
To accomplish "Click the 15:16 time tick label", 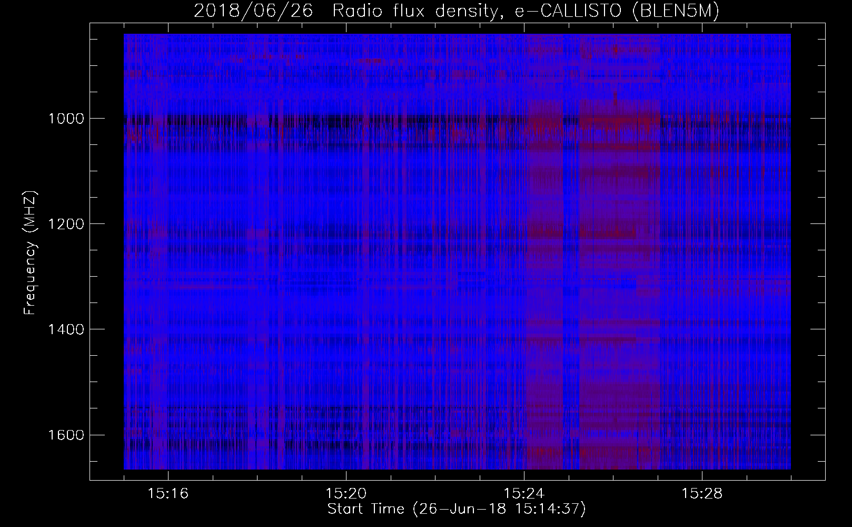I will click(x=168, y=494).
